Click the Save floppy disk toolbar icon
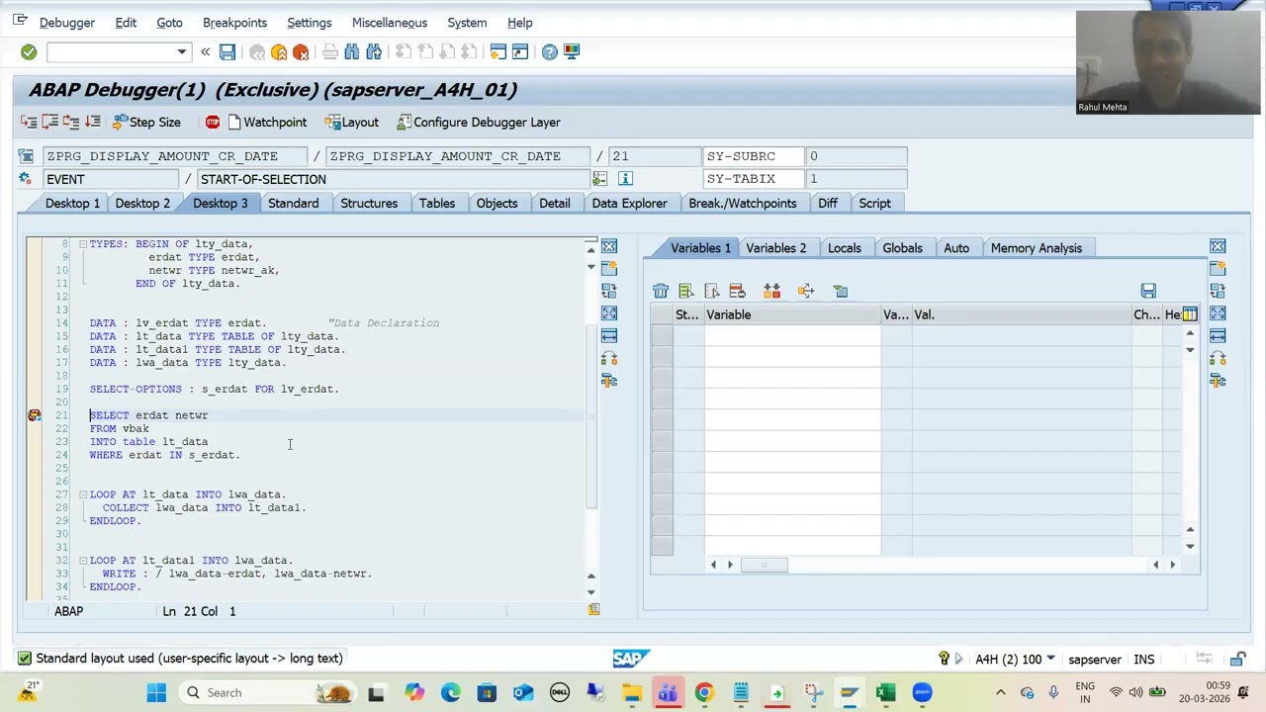 click(x=227, y=51)
